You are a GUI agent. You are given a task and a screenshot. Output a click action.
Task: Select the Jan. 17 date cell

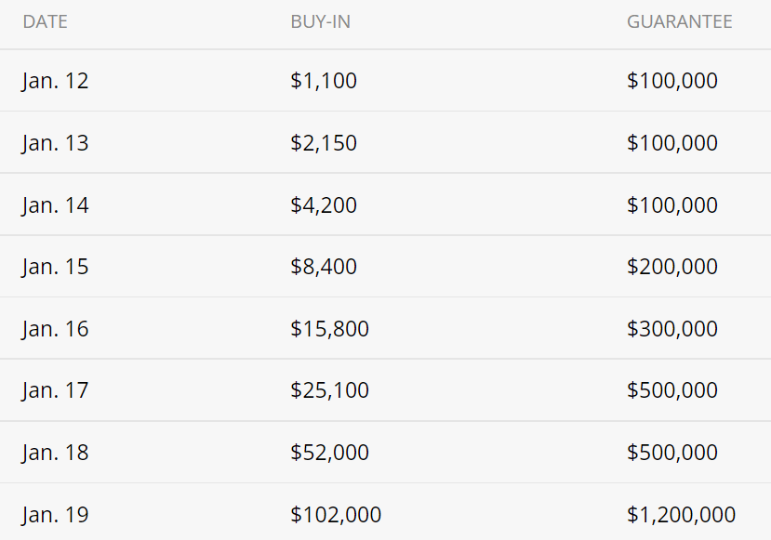click(55, 390)
